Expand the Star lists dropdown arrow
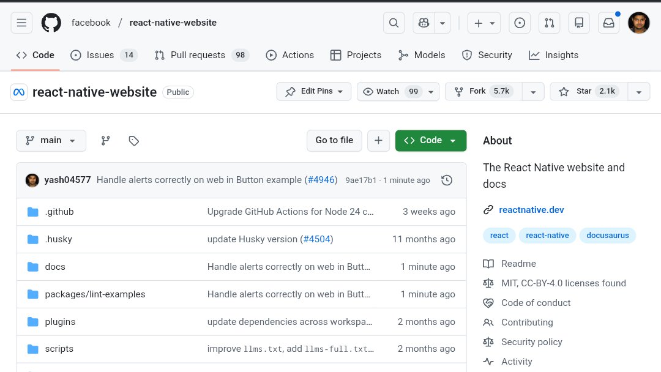 coord(639,92)
